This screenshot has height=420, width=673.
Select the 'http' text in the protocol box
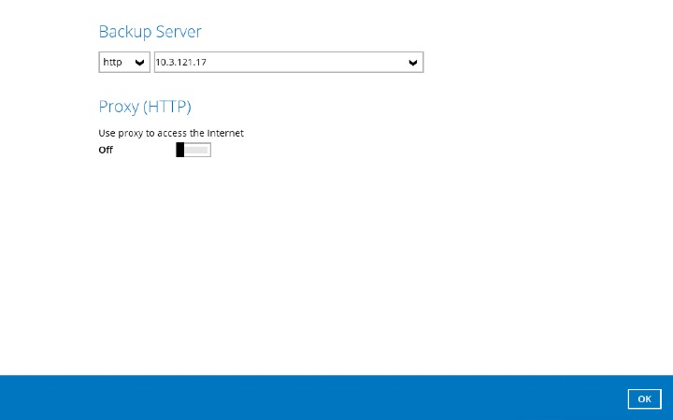pos(112,63)
